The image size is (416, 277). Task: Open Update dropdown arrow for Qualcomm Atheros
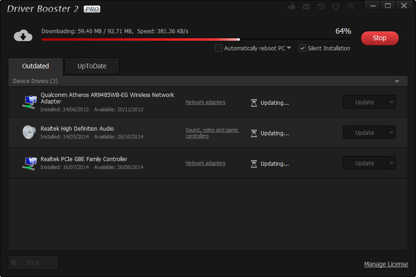392,102
